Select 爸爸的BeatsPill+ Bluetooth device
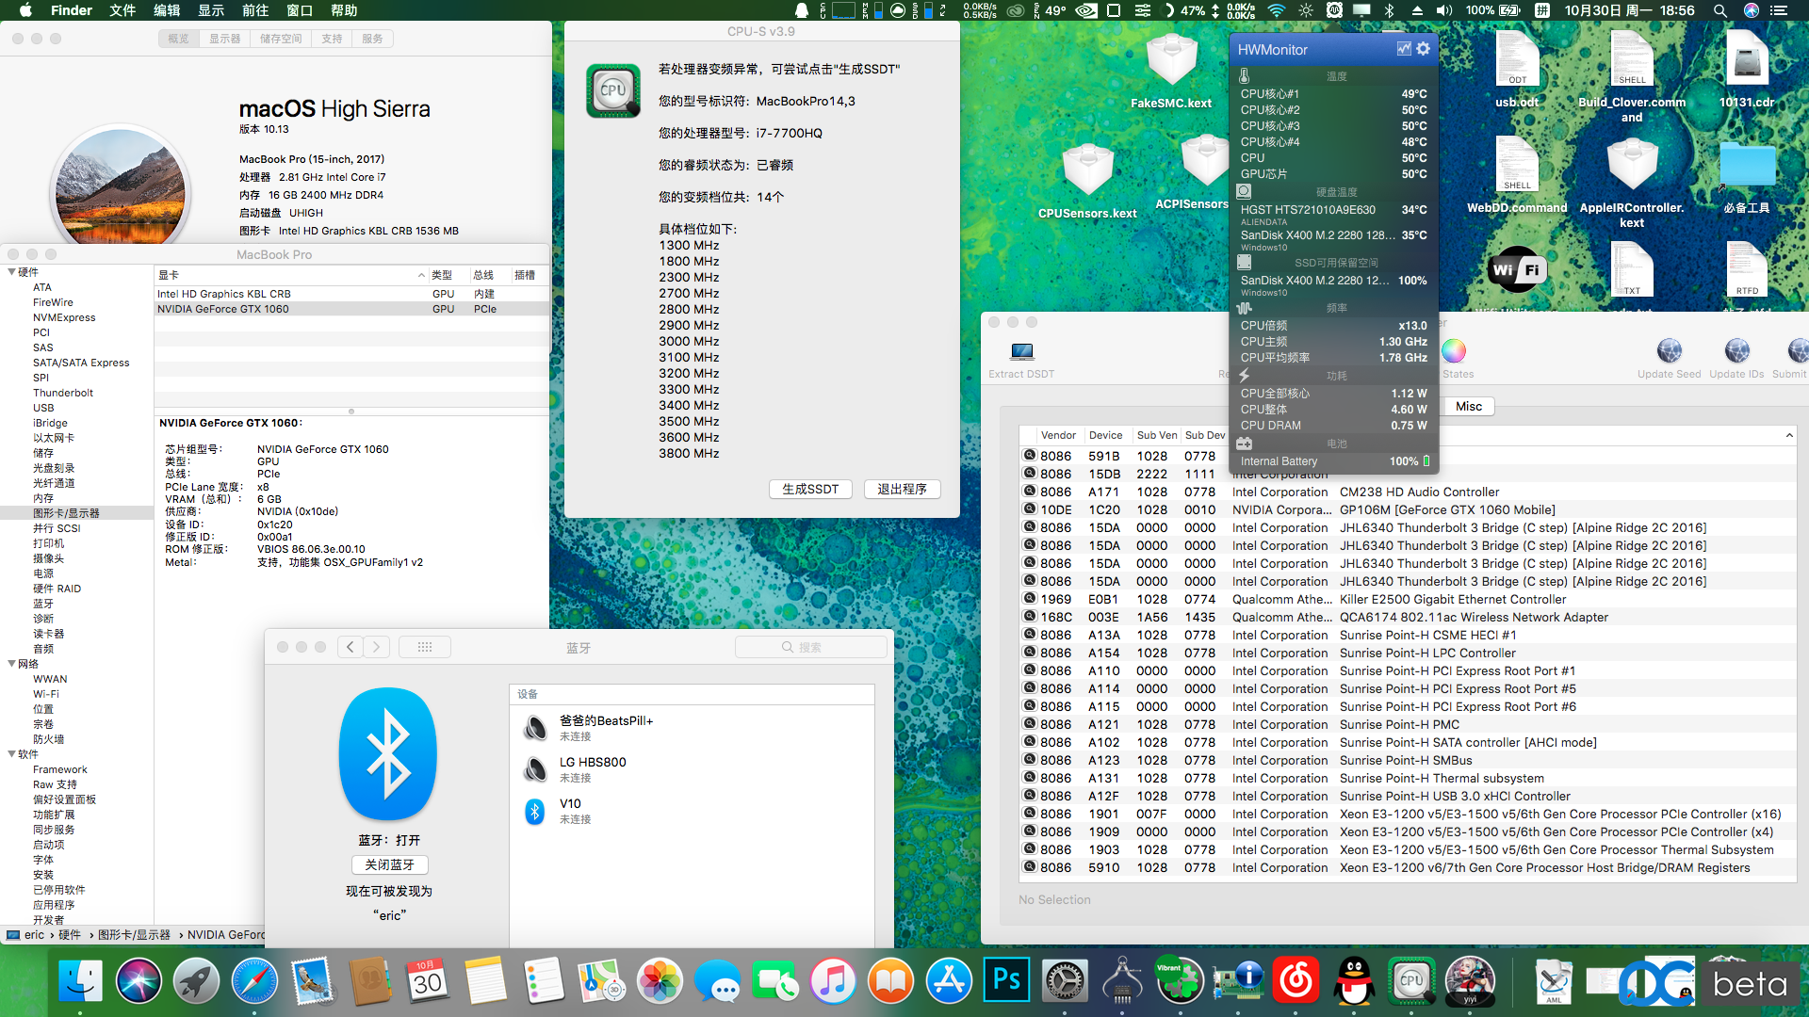 (693, 728)
